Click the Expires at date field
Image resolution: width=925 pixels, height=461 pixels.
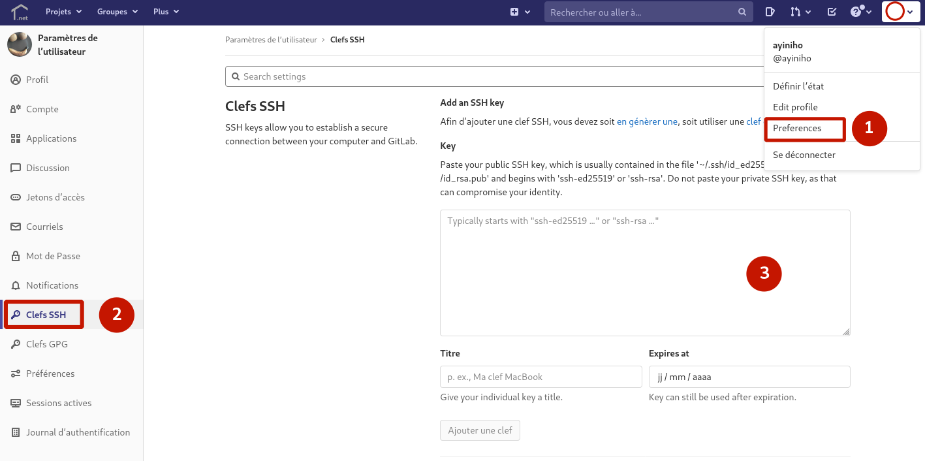[749, 377]
